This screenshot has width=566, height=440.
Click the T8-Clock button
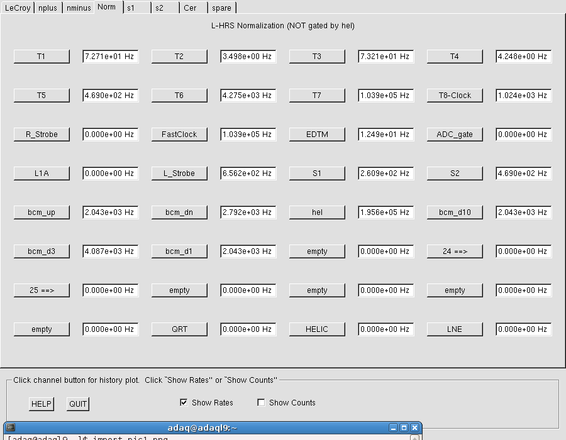click(x=455, y=96)
